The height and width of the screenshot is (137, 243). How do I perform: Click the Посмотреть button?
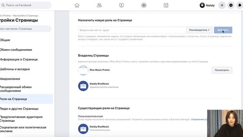pyautogui.click(x=222, y=70)
